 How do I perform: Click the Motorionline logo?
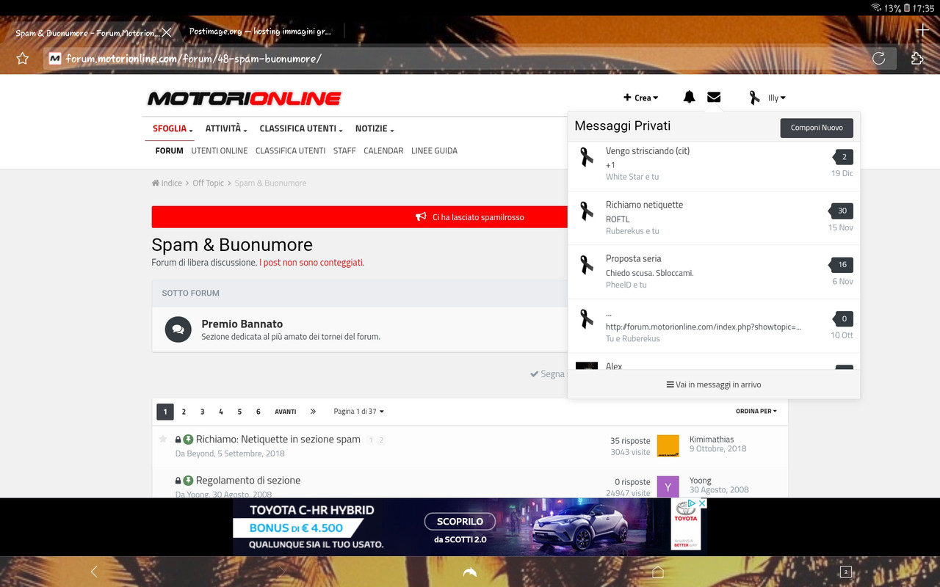pyautogui.click(x=245, y=98)
